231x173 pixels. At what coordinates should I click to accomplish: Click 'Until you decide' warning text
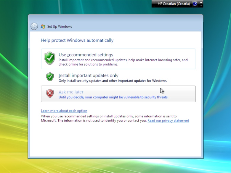[113, 97]
